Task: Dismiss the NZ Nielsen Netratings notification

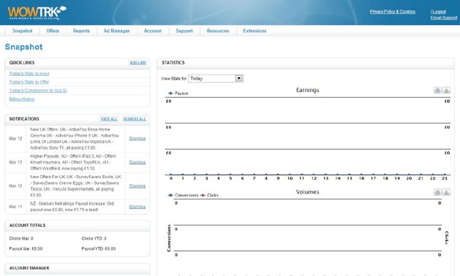Action: tap(137, 207)
